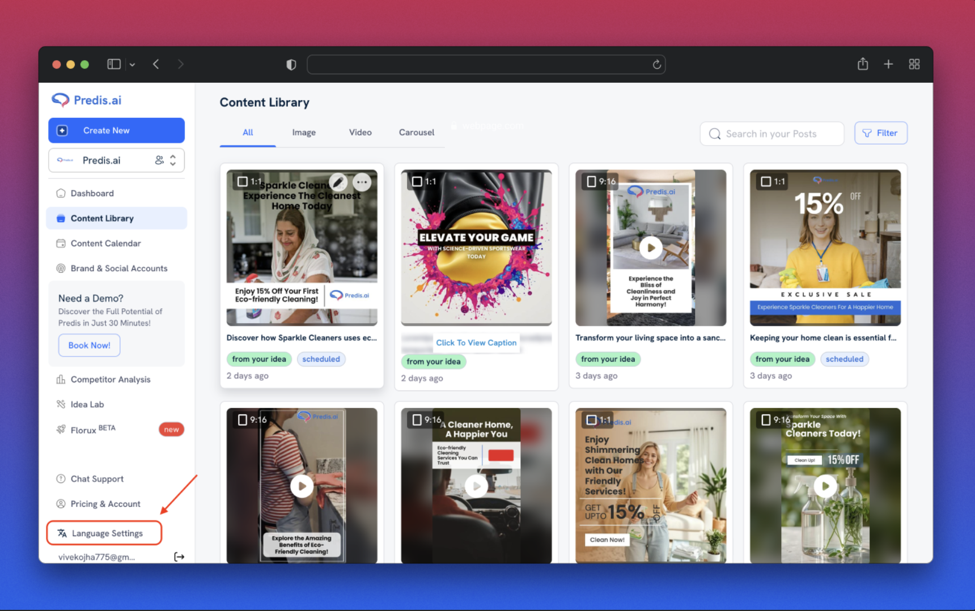Check the box on 15% OFF Exclusive Sale post

[766, 181]
